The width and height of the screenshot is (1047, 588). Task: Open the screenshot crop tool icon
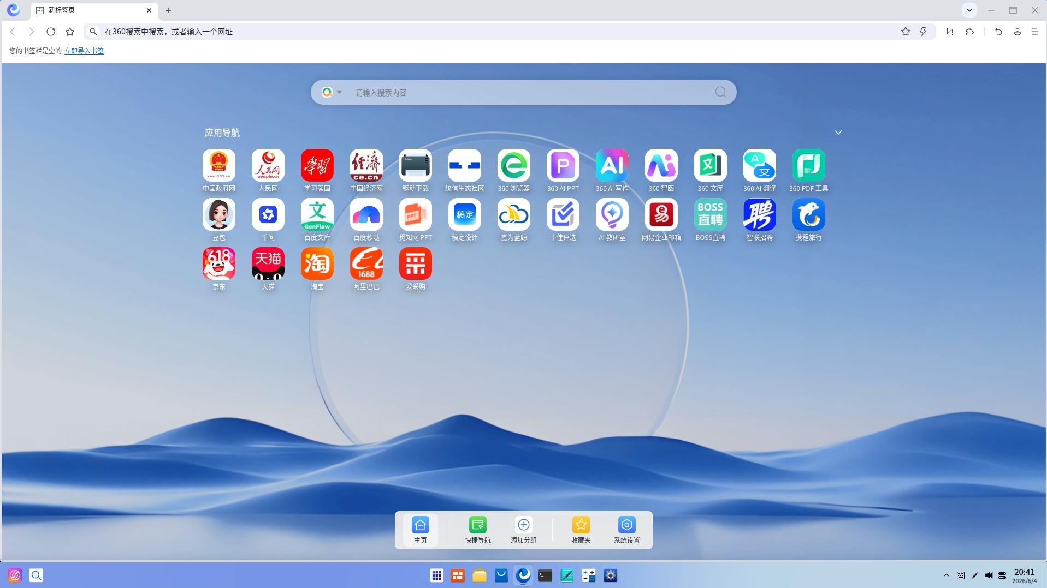pyautogui.click(x=950, y=32)
